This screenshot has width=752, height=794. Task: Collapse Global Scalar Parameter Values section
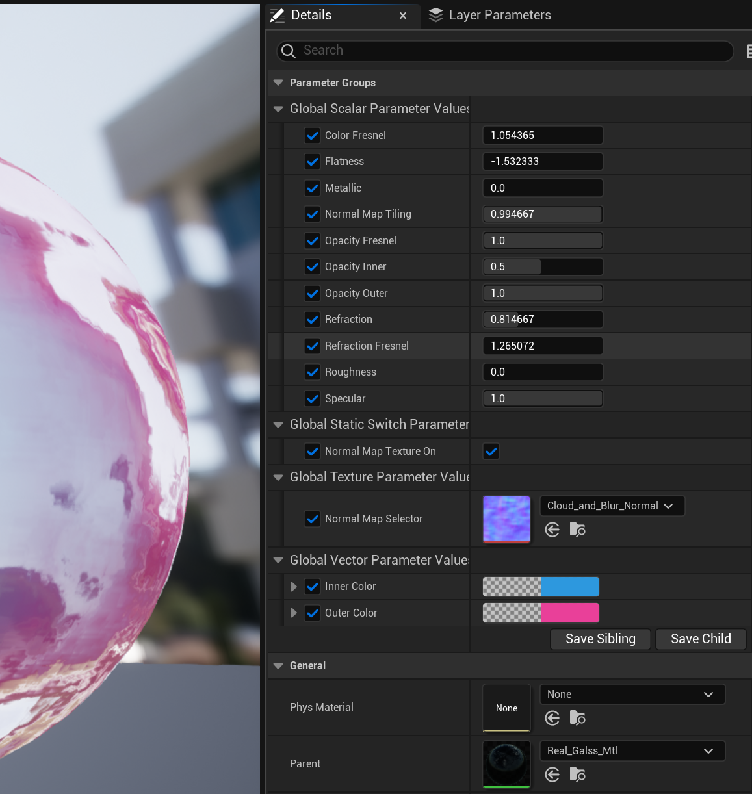[278, 109]
